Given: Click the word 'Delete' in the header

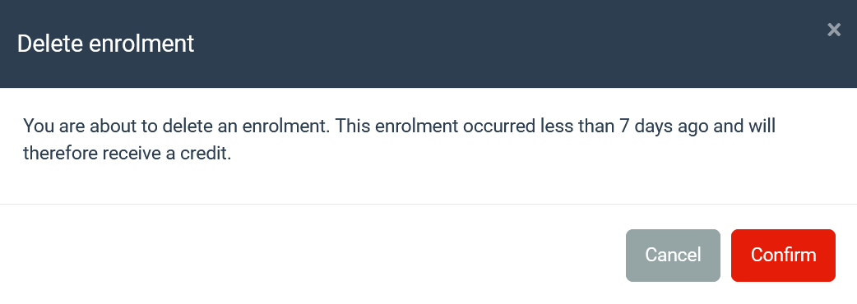Looking at the screenshot, I should [50, 44].
